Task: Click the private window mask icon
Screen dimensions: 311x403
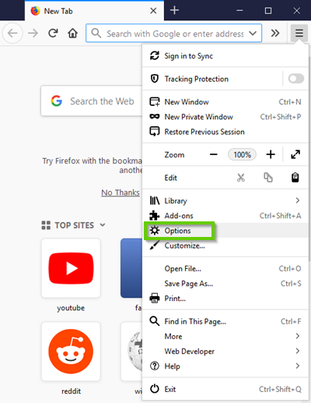Action: (x=155, y=116)
